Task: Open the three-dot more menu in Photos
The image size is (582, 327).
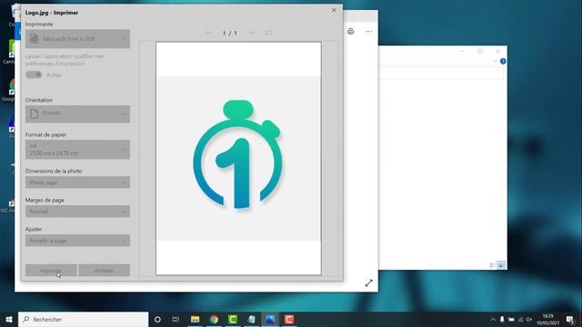Action: 368,32
